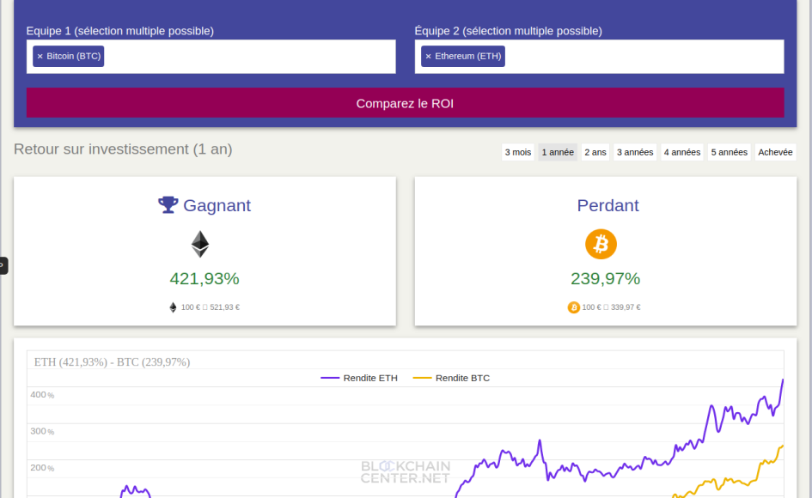
Task: Click the Bitcoin (BTC) tag label
Action: click(x=74, y=57)
